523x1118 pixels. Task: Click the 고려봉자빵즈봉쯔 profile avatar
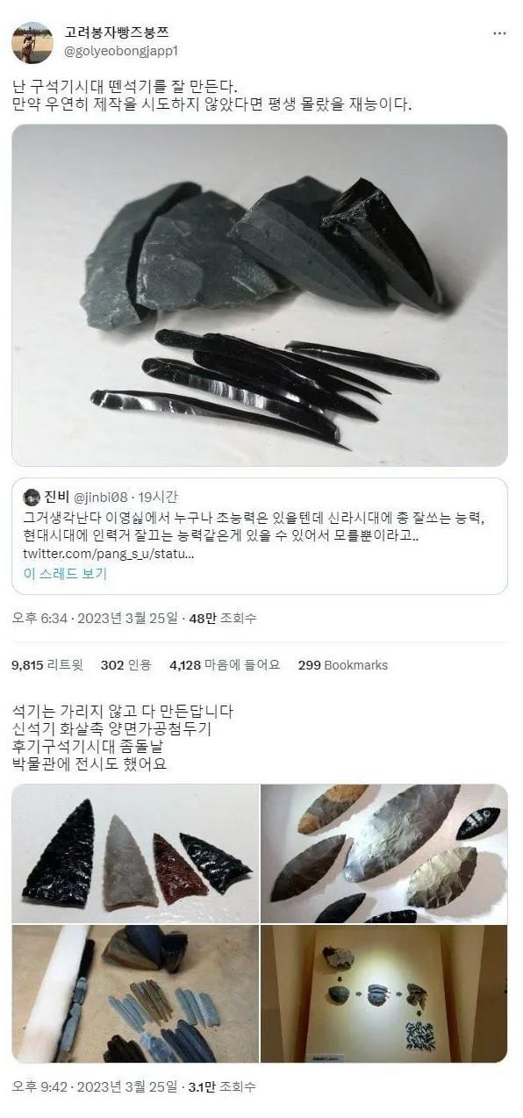point(32,42)
